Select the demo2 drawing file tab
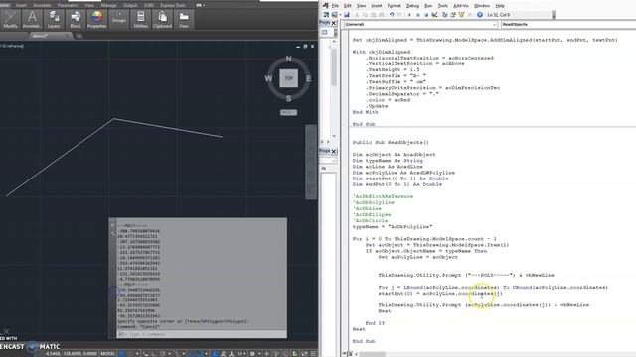Screen dimensions: 636x357 (40, 36)
